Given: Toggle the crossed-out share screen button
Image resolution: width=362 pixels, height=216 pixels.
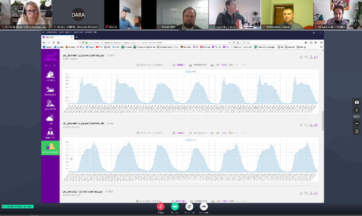Looking at the screenshot, I should (x=189, y=206).
